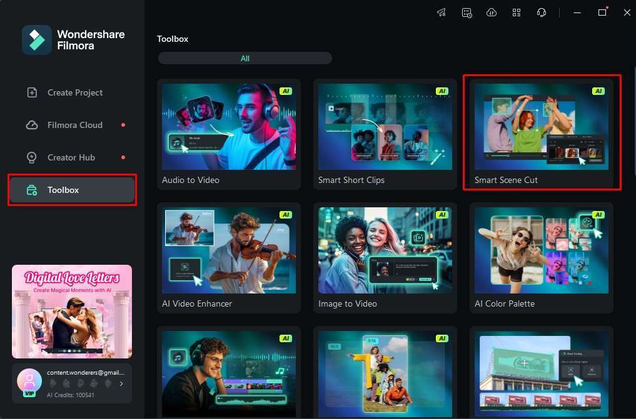
Task: Open the Audio to Video tool card
Action: coord(229,134)
